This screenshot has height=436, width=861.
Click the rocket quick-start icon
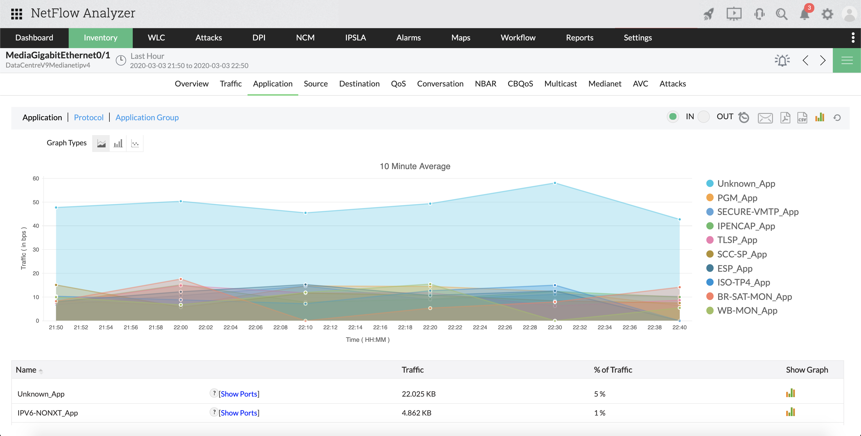[709, 14]
